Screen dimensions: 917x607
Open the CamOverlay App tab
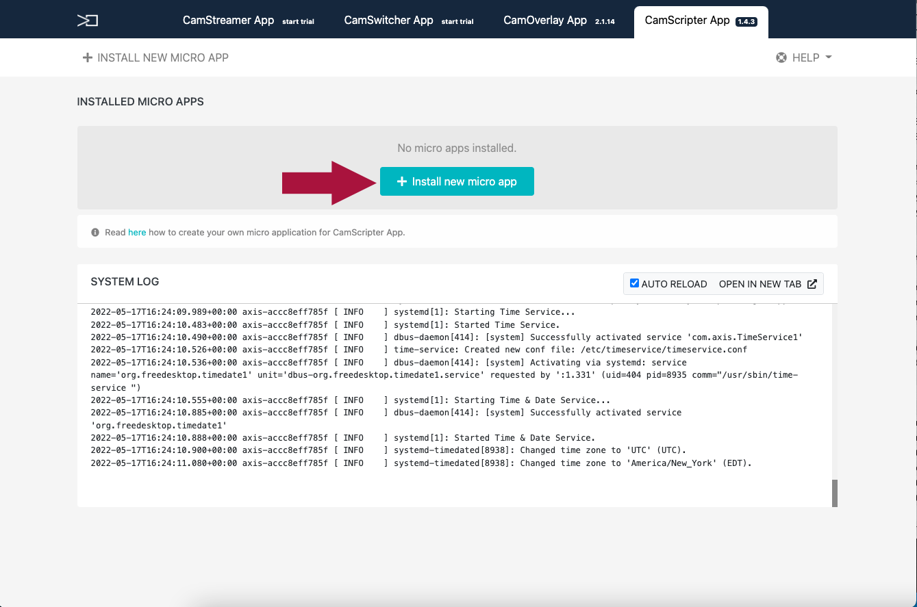[560, 21]
